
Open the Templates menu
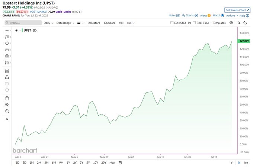click(x=219, y=23)
